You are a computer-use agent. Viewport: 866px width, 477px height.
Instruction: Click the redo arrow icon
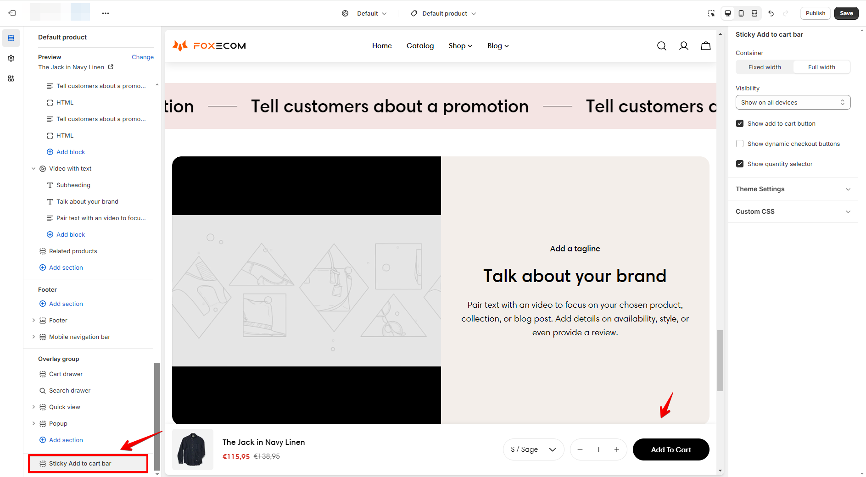[786, 13]
